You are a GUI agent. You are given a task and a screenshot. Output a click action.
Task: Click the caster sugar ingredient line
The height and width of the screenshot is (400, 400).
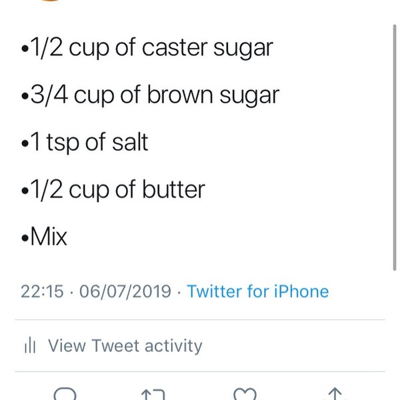tap(147, 48)
